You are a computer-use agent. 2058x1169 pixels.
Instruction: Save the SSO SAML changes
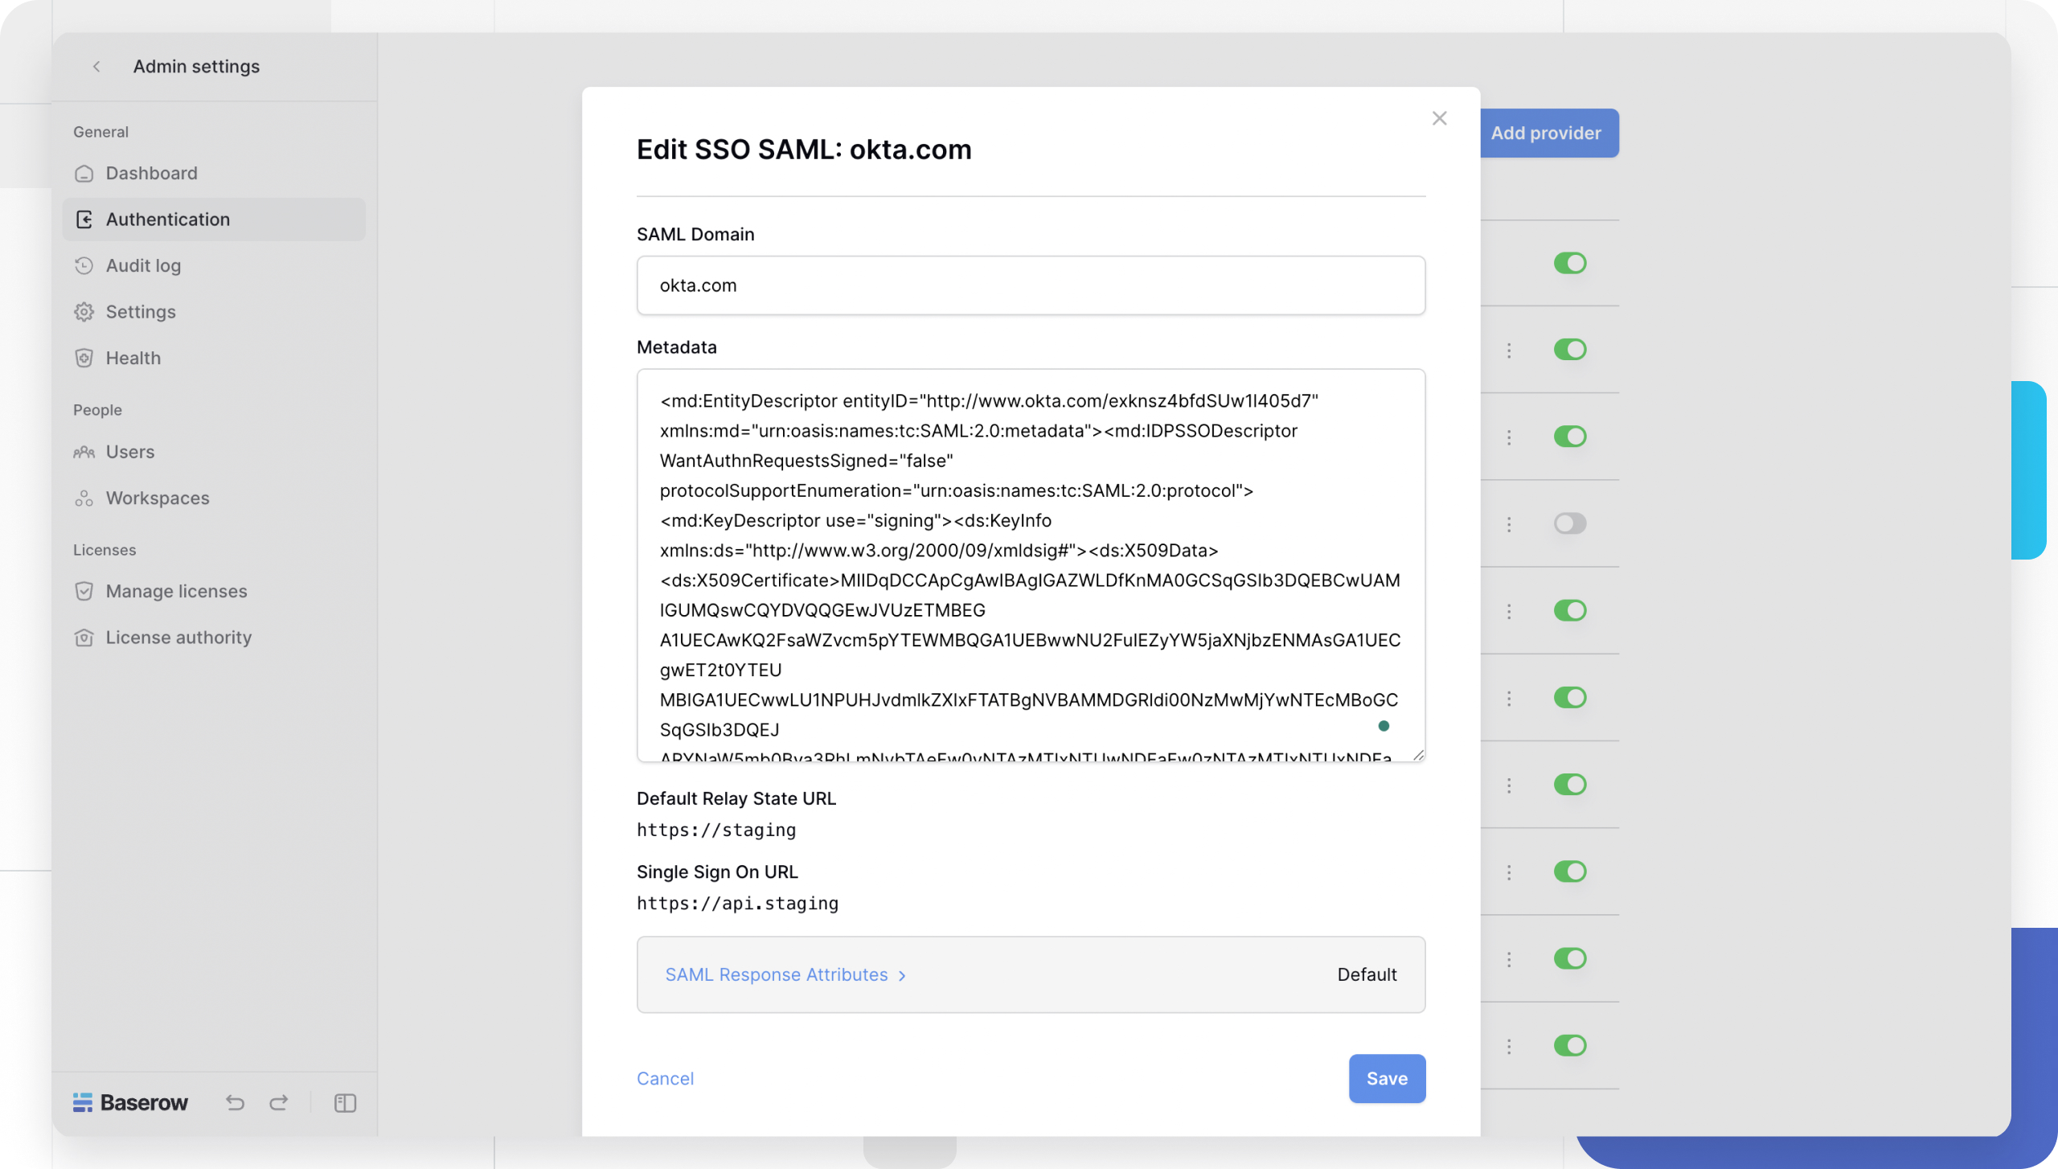point(1386,1078)
